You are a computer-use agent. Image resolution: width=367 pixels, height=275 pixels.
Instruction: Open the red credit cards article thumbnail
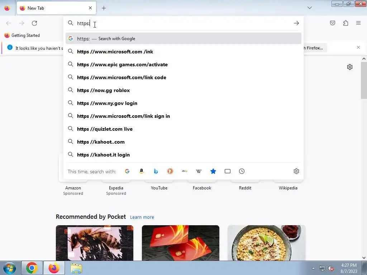point(181,243)
